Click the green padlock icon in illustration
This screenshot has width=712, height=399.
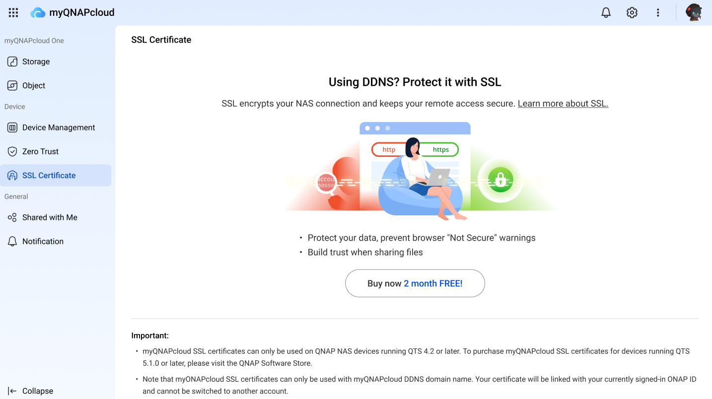click(500, 179)
